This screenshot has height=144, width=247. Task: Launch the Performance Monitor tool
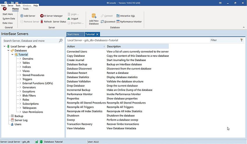coord(129,22)
